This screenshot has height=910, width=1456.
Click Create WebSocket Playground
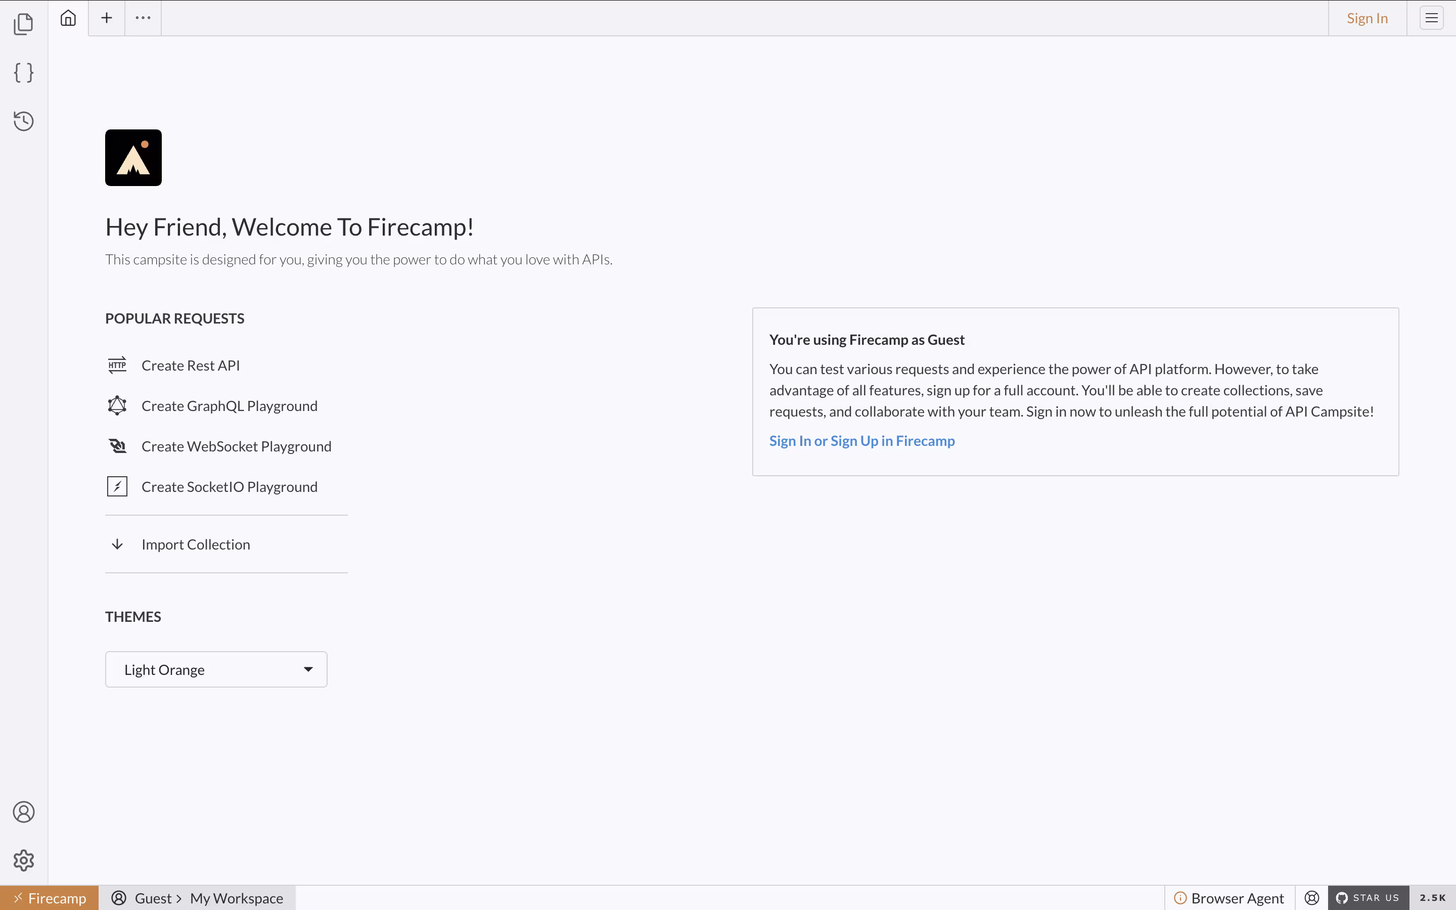[x=237, y=446]
